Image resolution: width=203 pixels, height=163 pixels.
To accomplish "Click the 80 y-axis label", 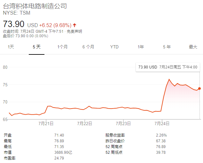I will [5, 67].
